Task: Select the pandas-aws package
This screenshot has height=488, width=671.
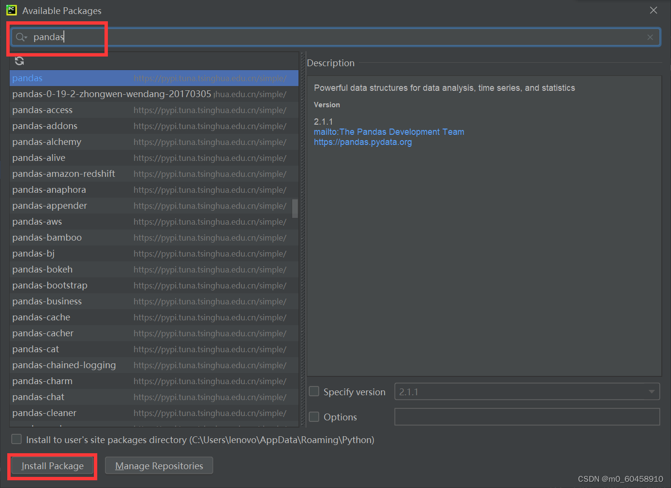Action: tap(154, 222)
